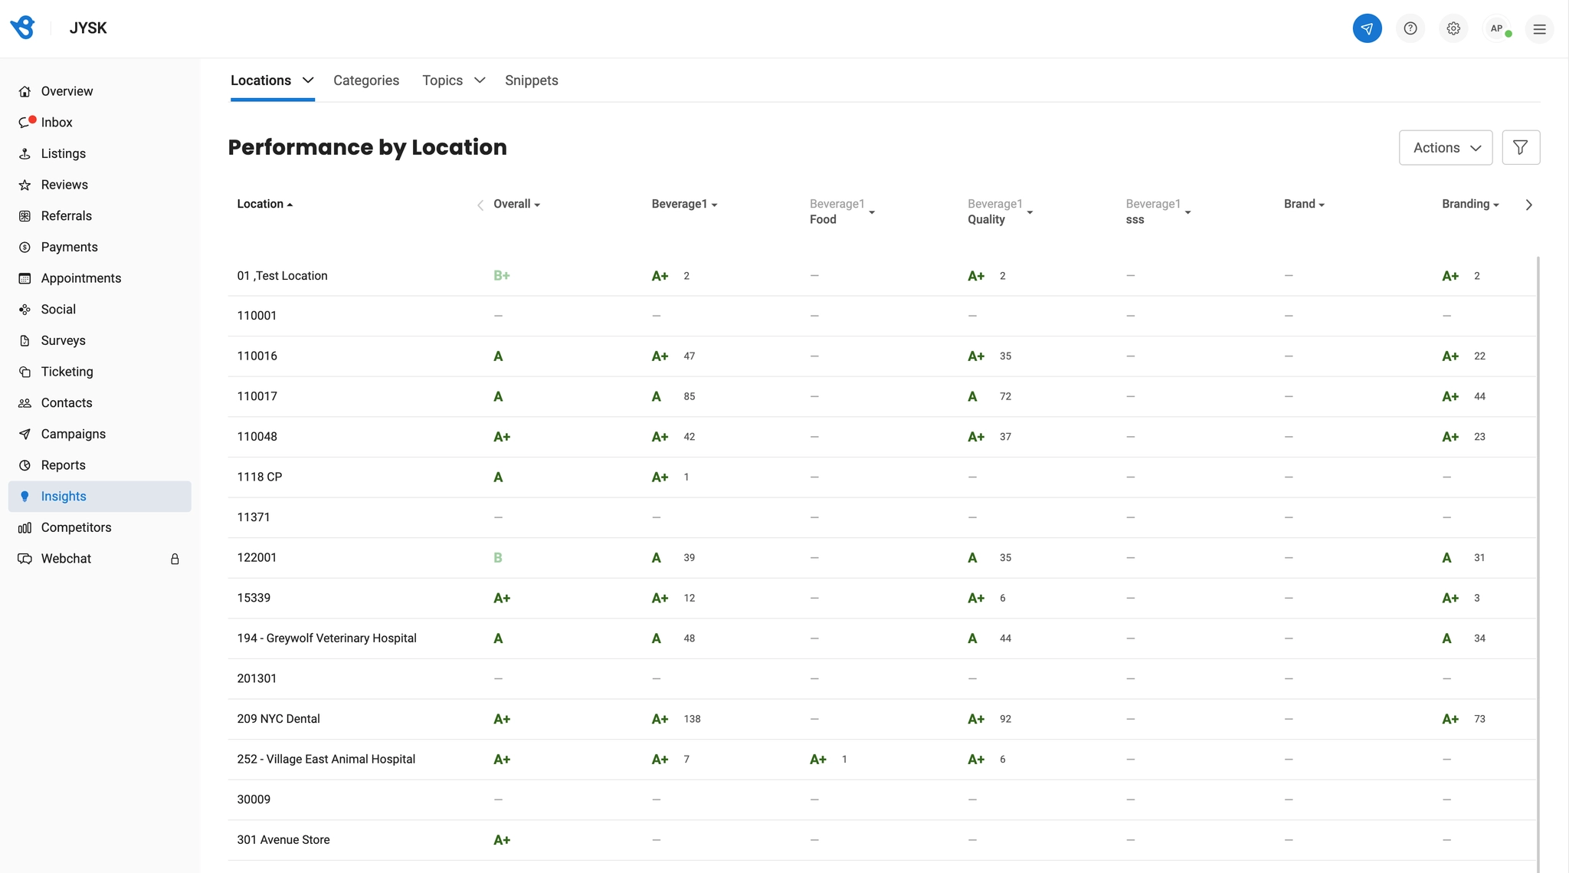This screenshot has width=1569, height=873.
Task: Sort by the Branding column
Action: (1470, 204)
